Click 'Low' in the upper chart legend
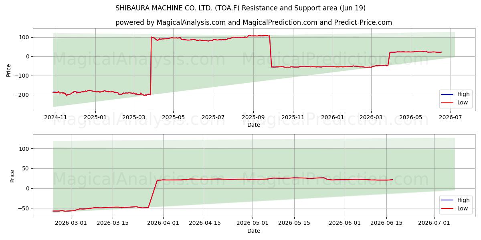 [x=463, y=103]
